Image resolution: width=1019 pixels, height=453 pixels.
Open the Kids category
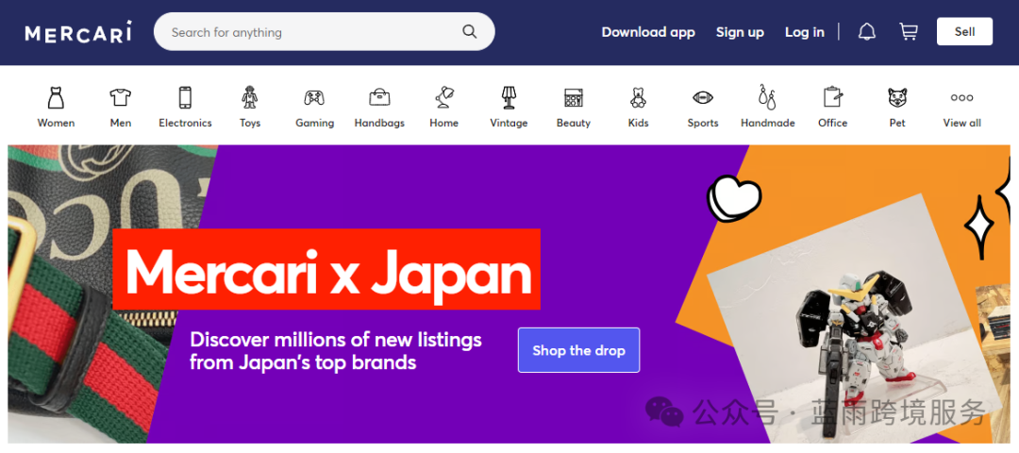pos(638,108)
